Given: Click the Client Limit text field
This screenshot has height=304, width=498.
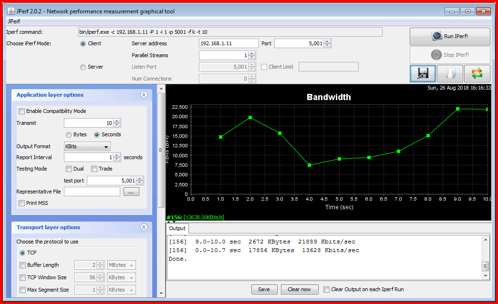Looking at the screenshot, I should 328,67.
